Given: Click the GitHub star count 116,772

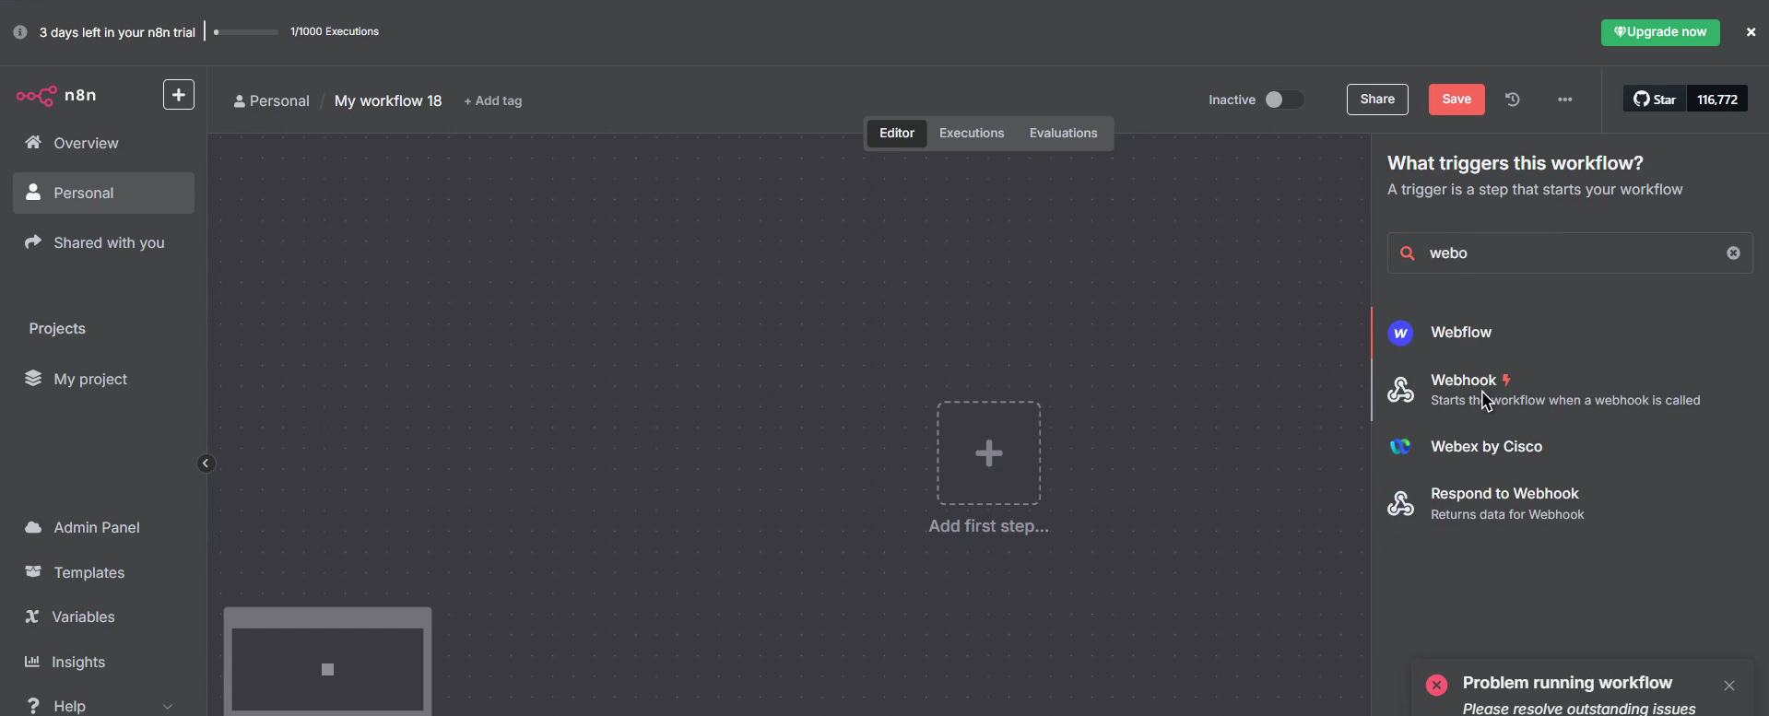Looking at the screenshot, I should coord(1716,100).
